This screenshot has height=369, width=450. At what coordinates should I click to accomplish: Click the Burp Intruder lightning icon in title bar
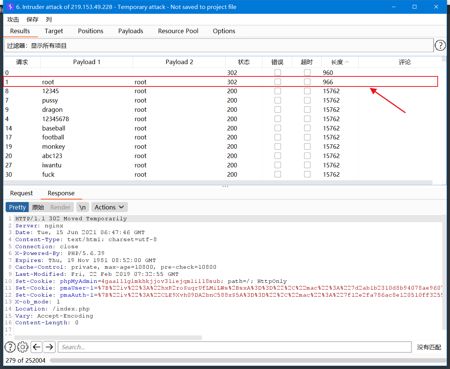tap(10, 6)
